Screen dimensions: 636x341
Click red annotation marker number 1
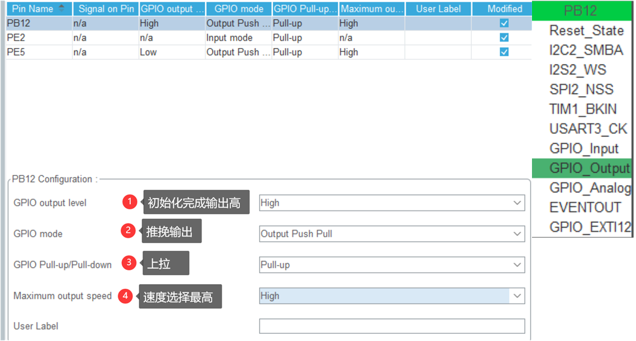click(130, 202)
